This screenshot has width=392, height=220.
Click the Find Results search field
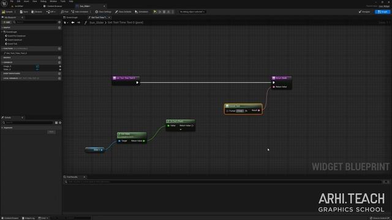(222, 182)
